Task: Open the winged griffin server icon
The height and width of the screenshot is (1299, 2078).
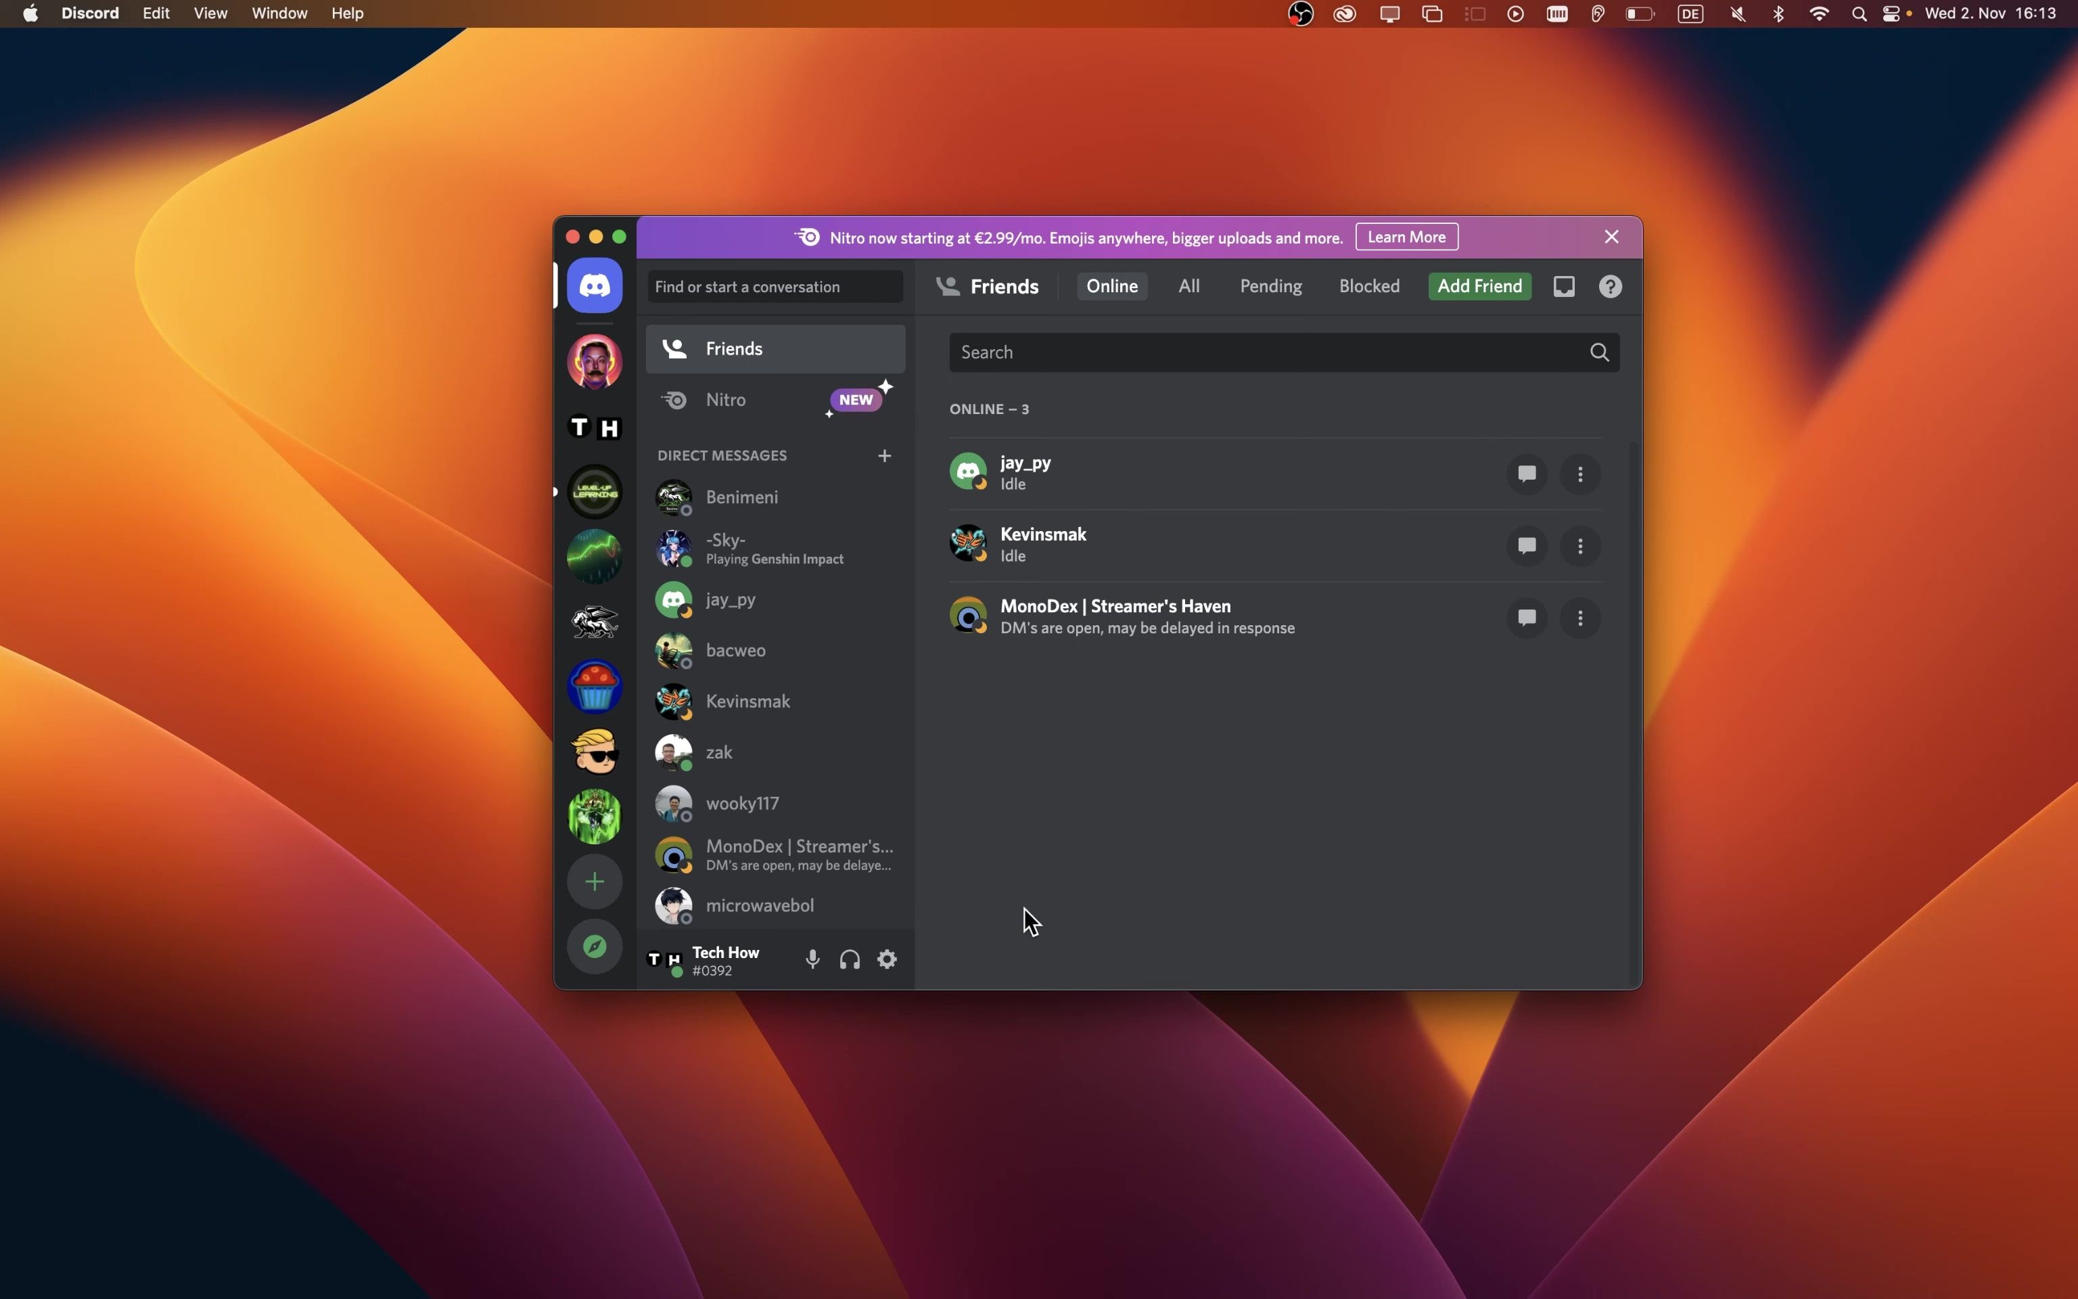Action: pos(594,621)
